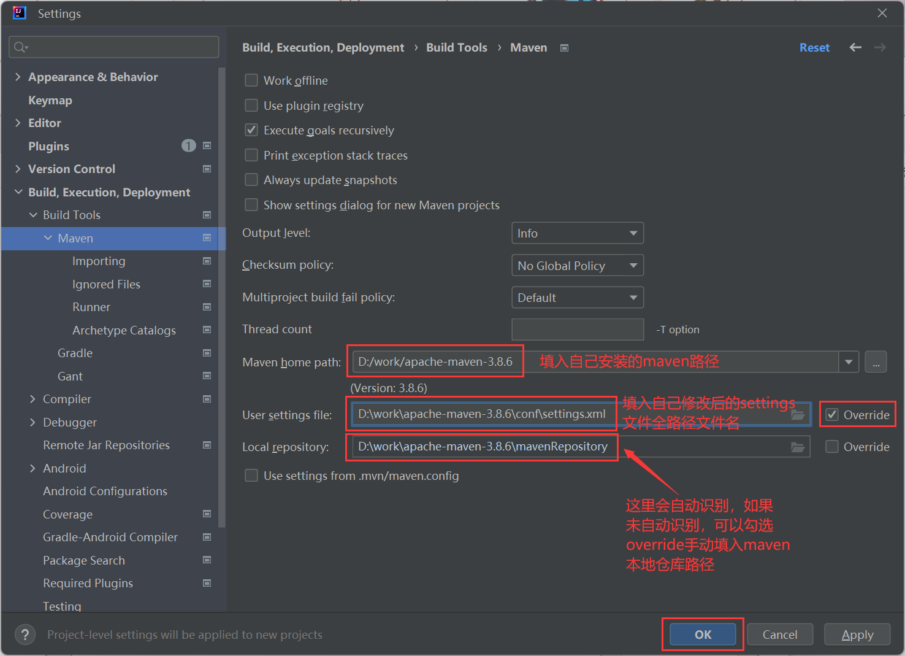
Task: Click the OK button
Action: point(703,635)
